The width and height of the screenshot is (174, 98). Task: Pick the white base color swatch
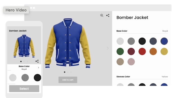[x=120, y=41]
